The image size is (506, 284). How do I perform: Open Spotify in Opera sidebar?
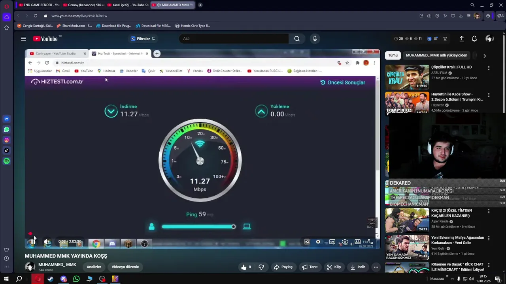(6, 161)
